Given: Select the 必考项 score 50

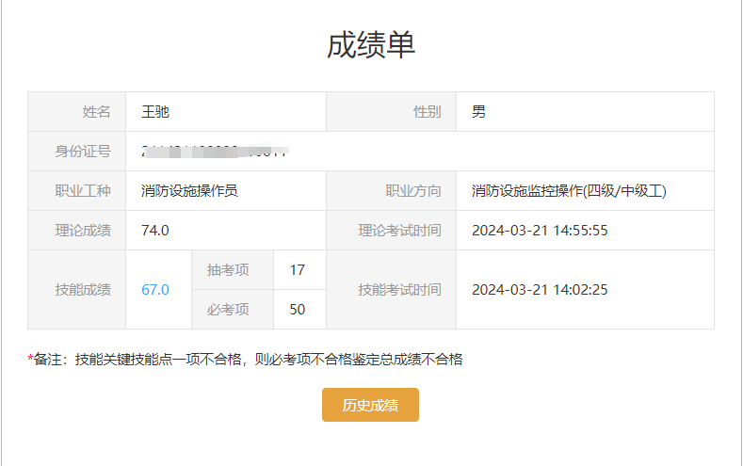Looking at the screenshot, I should pos(298,310).
